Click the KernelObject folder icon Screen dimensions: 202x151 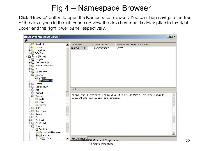[x=33, y=72]
